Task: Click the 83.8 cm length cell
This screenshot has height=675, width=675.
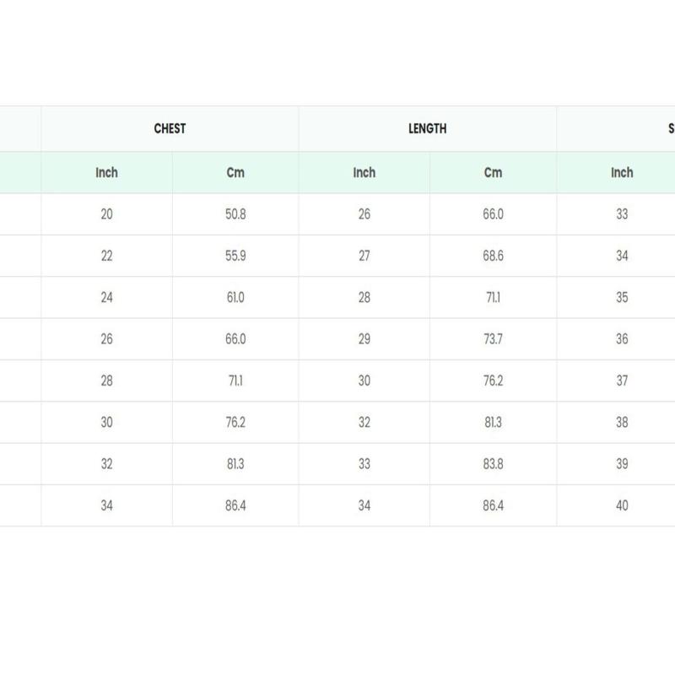Action: (x=493, y=464)
